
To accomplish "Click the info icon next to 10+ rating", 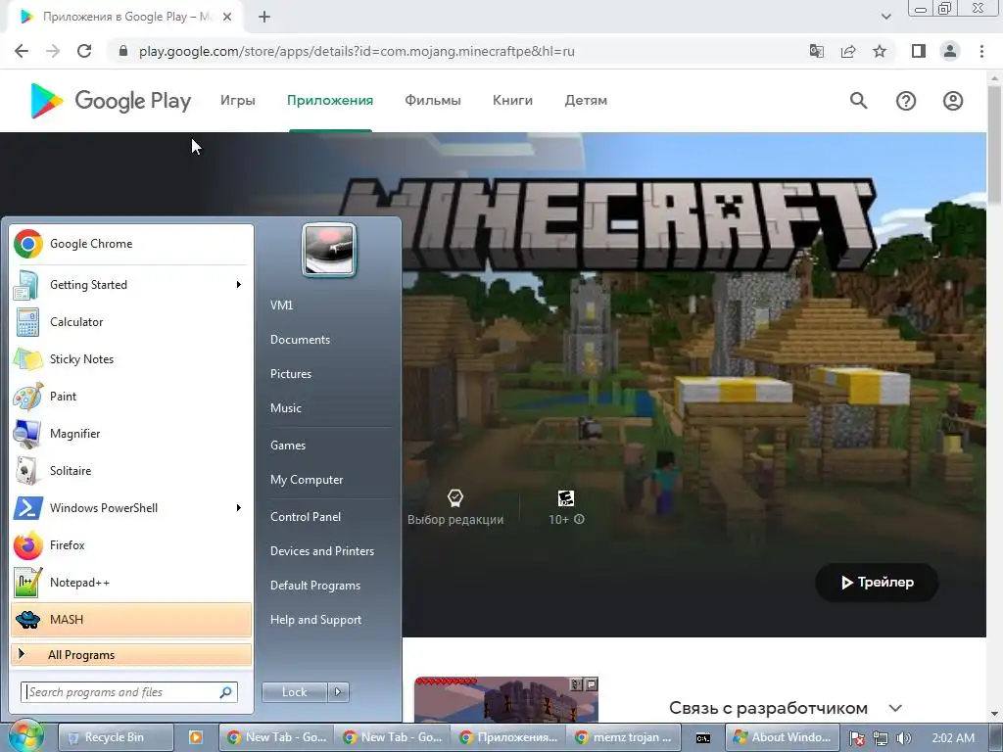I will coord(579,519).
